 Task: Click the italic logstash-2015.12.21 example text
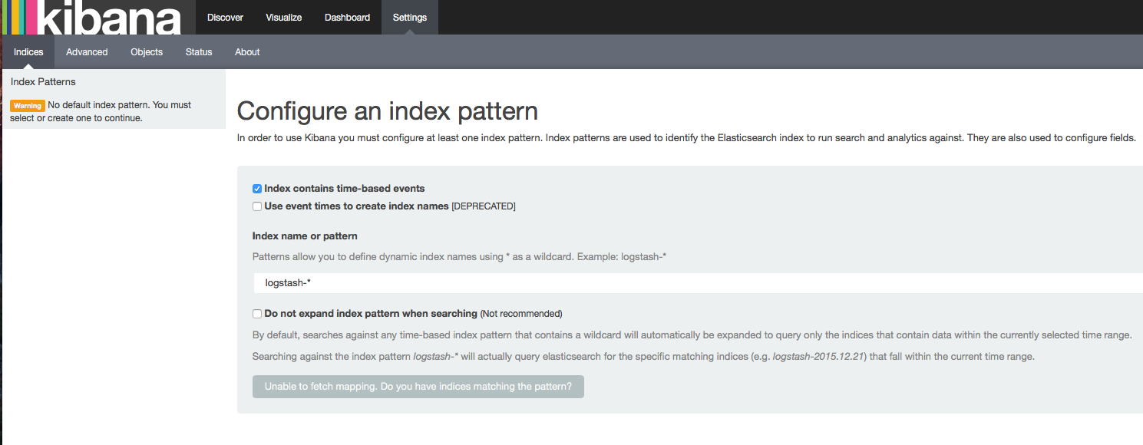(x=819, y=357)
